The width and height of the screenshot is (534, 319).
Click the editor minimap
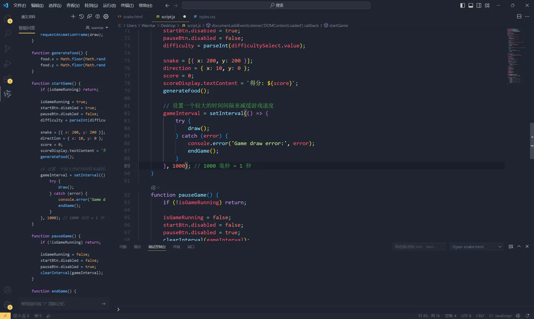[516, 56]
